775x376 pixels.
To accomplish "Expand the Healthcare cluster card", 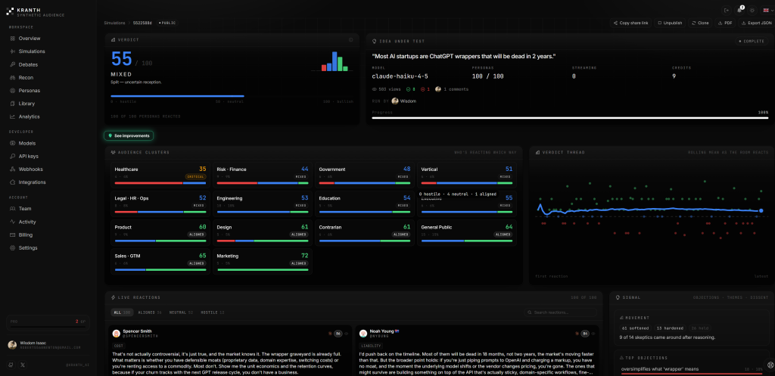I will [x=160, y=175].
